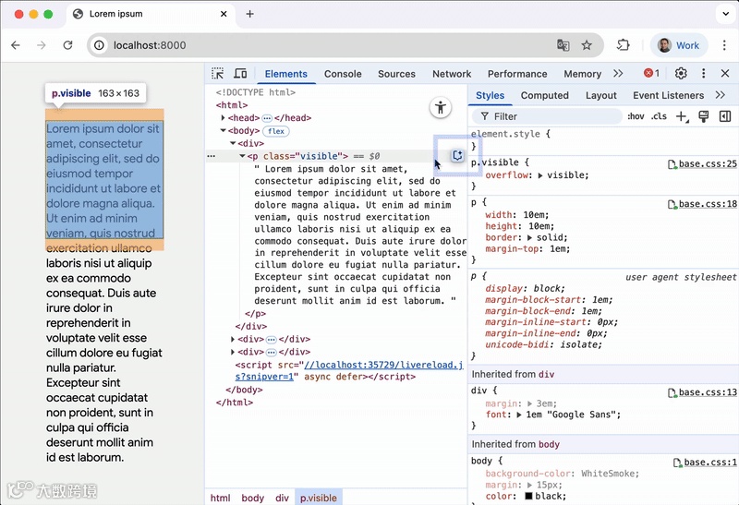The image size is (739, 505).
Task: Open the translate page icon
Action: coord(563,45)
